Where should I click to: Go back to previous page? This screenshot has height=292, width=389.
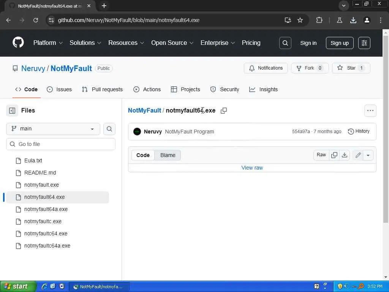(x=8, y=20)
